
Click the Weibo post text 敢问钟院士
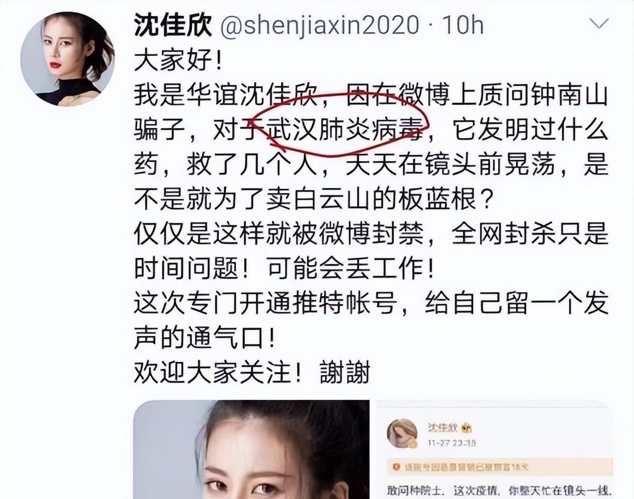pos(414,491)
